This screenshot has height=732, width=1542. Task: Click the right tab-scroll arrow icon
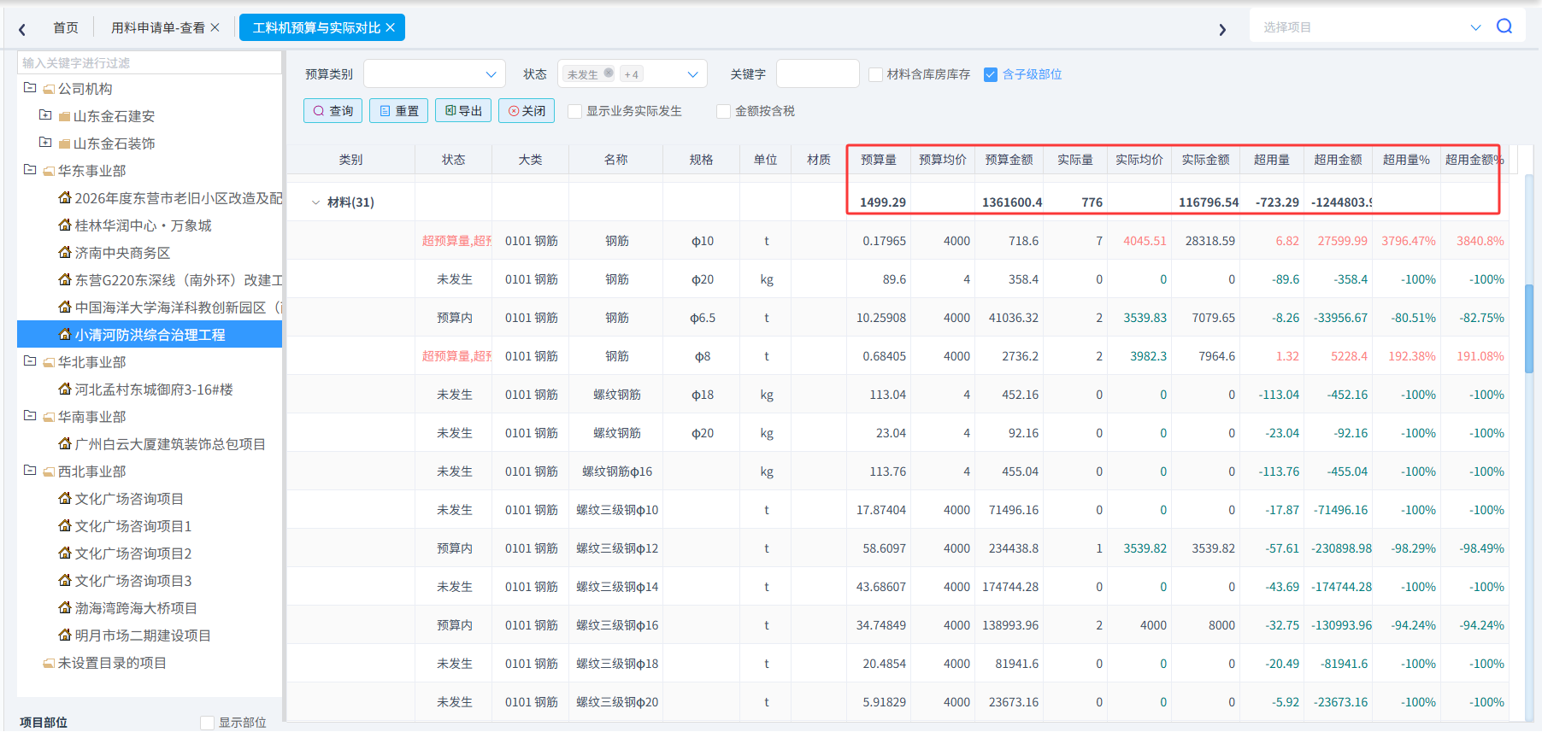point(1222,29)
